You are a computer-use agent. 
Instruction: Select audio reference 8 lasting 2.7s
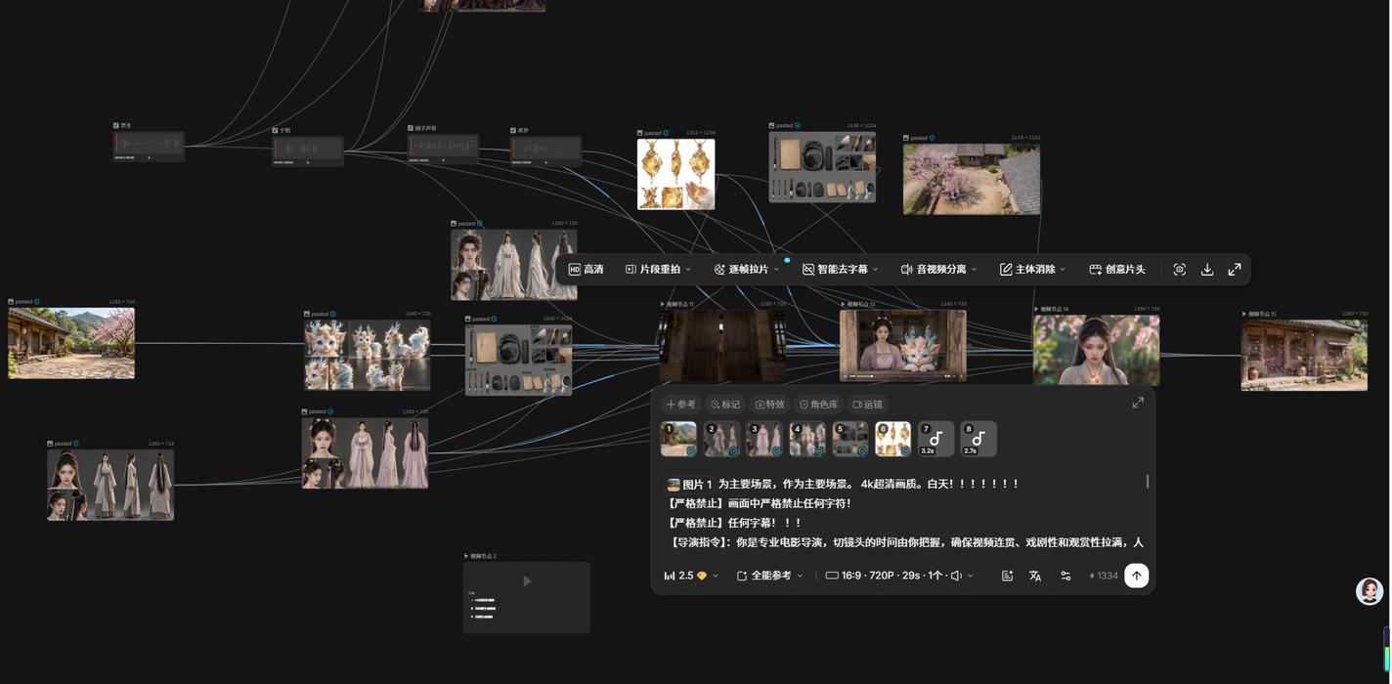[x=979, y=440]
